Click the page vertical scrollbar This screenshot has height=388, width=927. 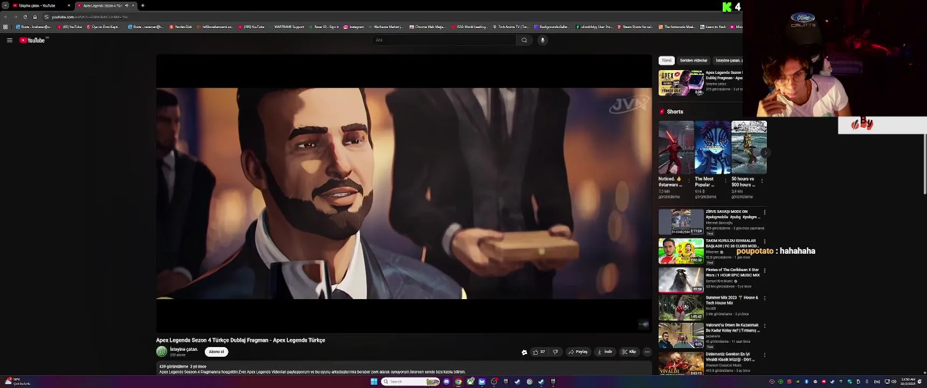[x=925, y=164]
